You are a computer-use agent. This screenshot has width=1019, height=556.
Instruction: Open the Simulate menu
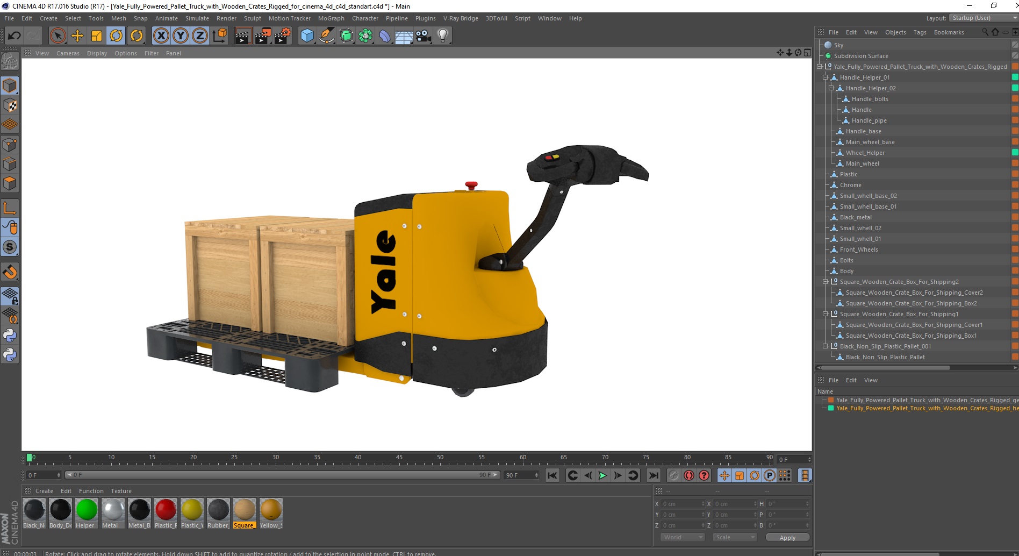[x=197, y=18]
